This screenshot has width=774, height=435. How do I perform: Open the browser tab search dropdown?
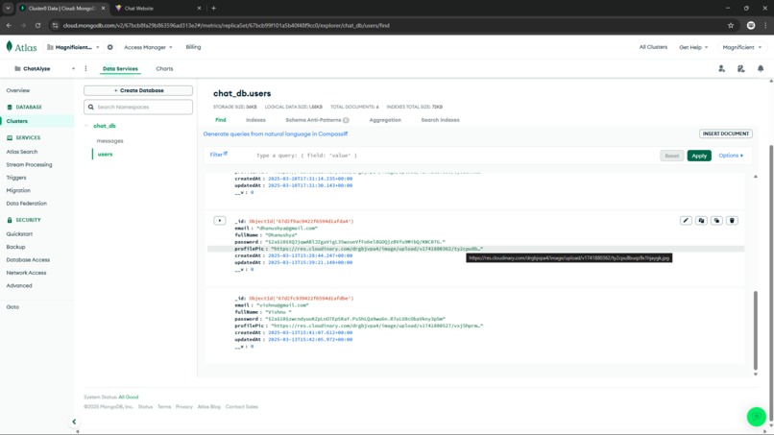[x=8, y=9]
